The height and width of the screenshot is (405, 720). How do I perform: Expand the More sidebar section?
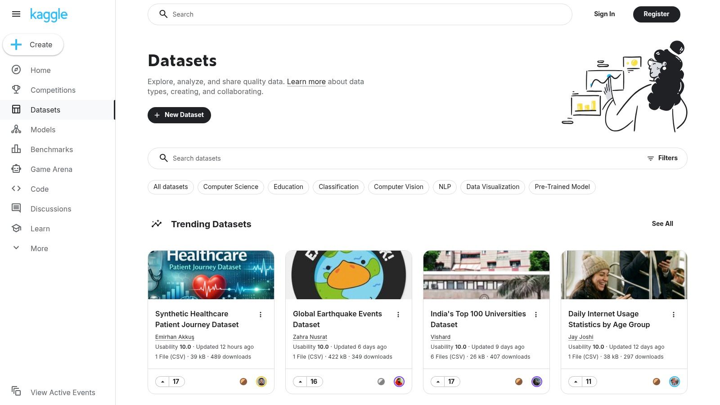point(16,248)
